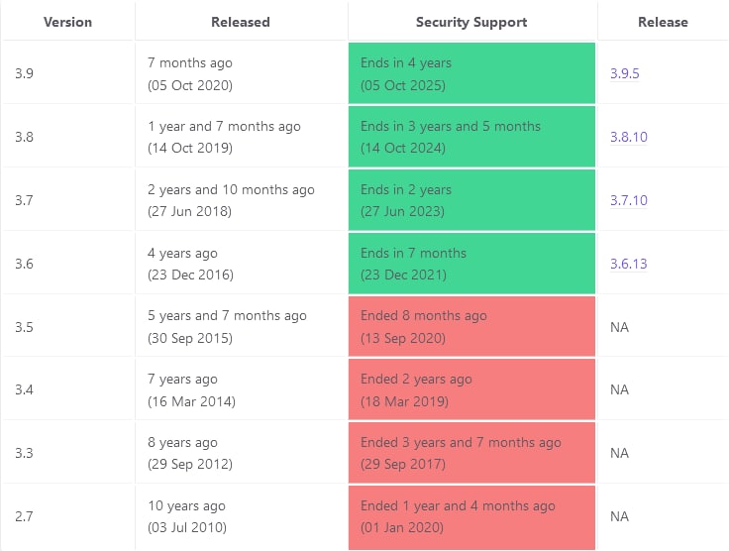Click the version 2.7 row label
Image resolution: width=729 pixels, height=551 pixels.
[24, 516]
